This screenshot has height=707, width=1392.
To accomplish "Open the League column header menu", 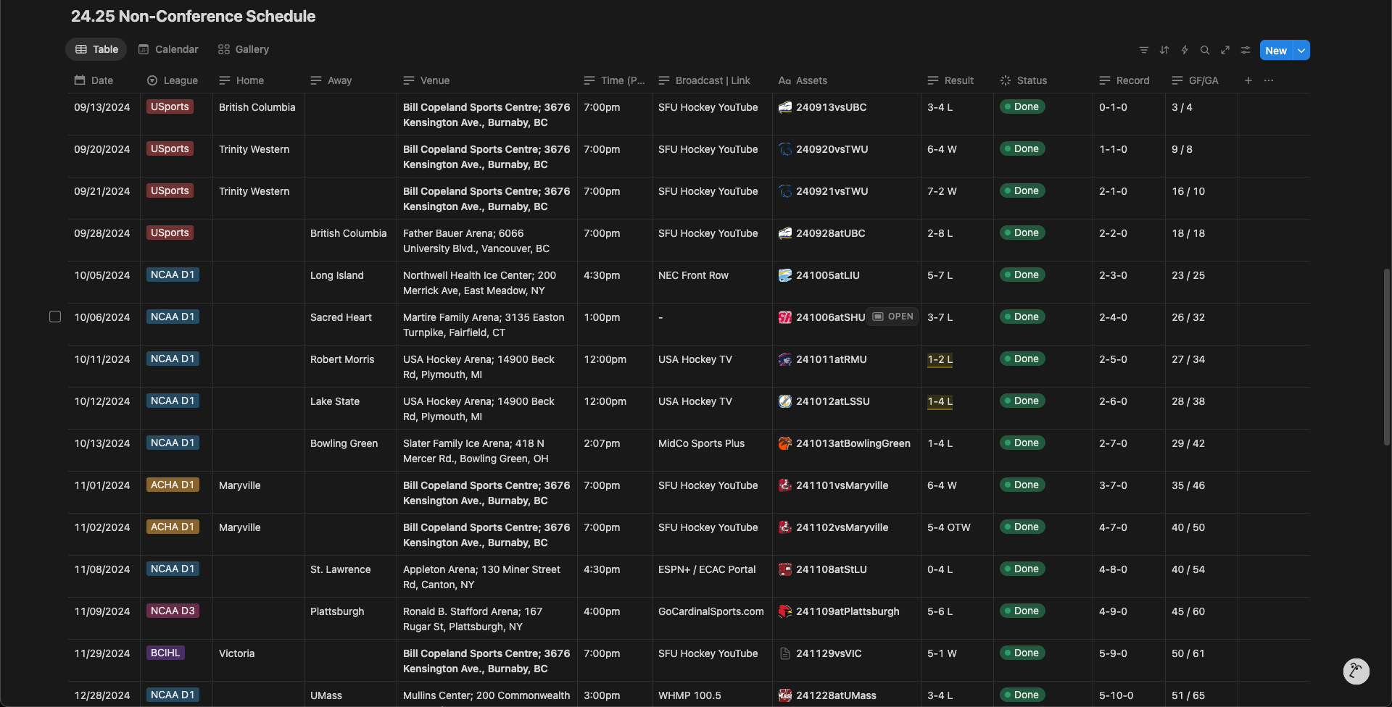I will pos(176,80).
